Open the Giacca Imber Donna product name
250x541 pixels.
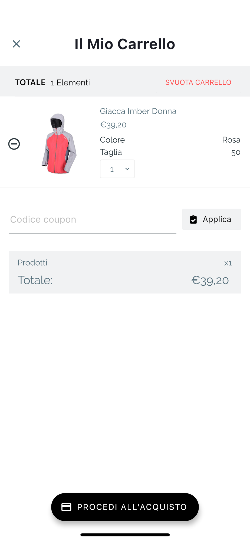pos(138,111)
